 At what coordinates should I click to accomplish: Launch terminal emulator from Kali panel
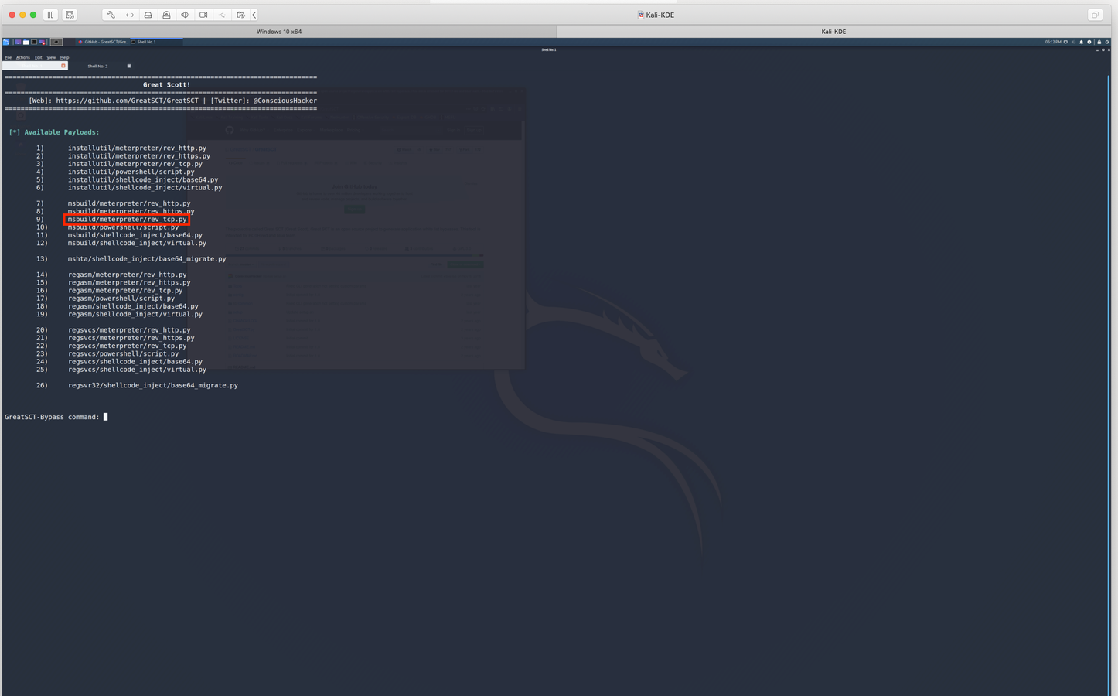pyautogui.click(x=34, y=42)
